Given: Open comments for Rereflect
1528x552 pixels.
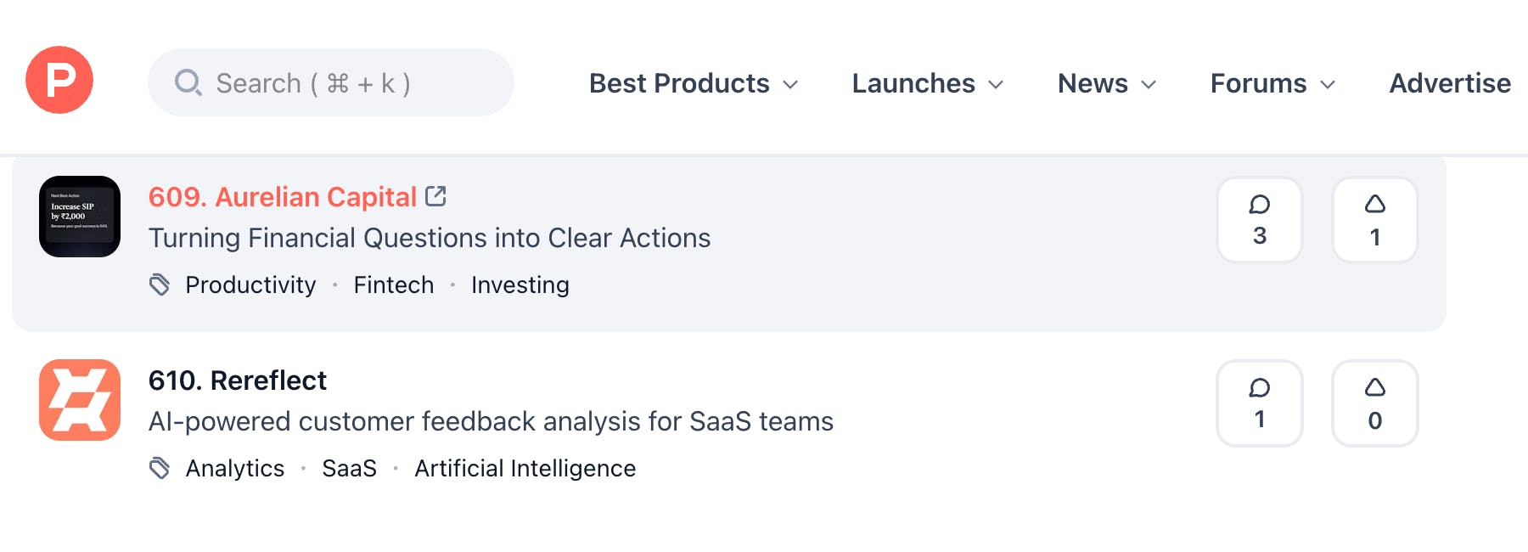Looking at the screenshot, I should click(1259, 403).
